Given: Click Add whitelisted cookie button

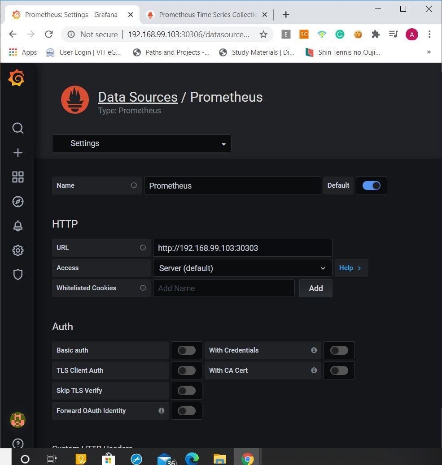Looking at the screenshot, I should pos(316,288).
